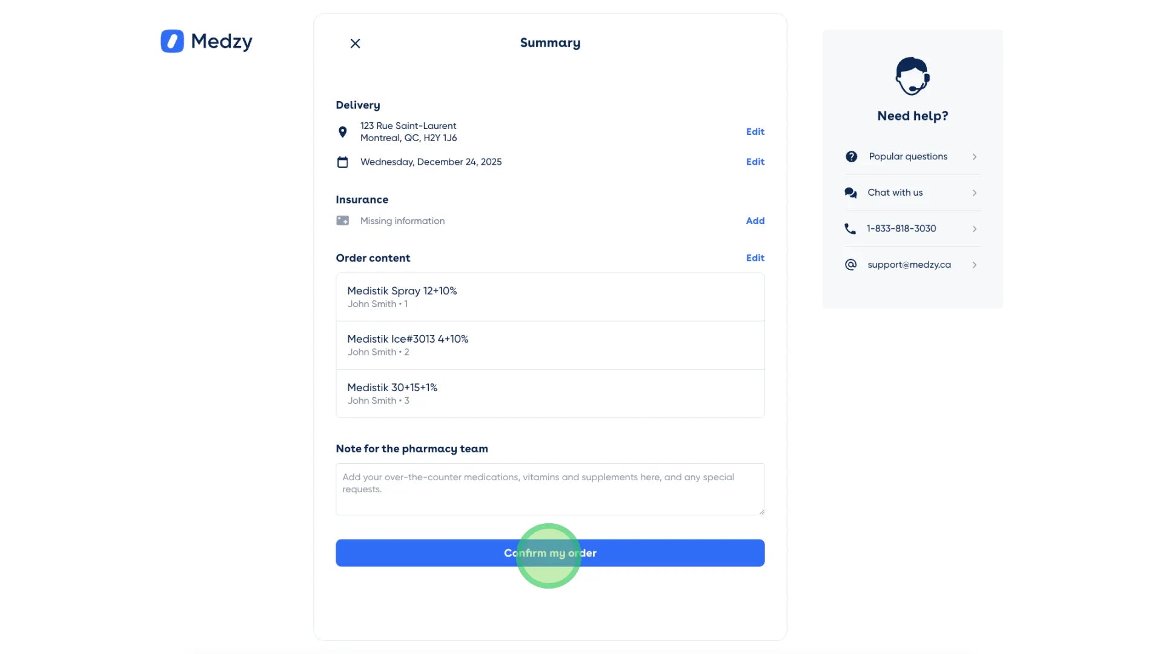Focus the pharmacy team note field

tap(549, 489)
